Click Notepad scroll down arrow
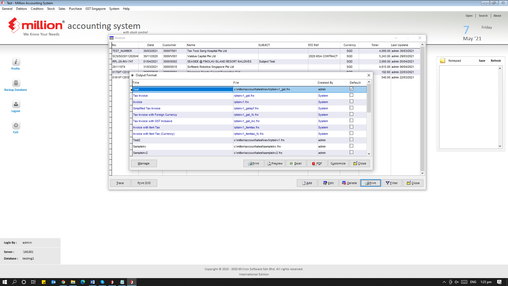This screenshot has height=286, width=508. tap(500, 146)
